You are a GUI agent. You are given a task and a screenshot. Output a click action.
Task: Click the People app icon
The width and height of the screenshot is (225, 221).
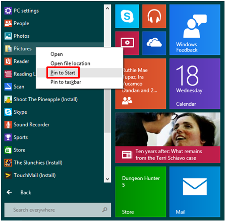point(8,23)
